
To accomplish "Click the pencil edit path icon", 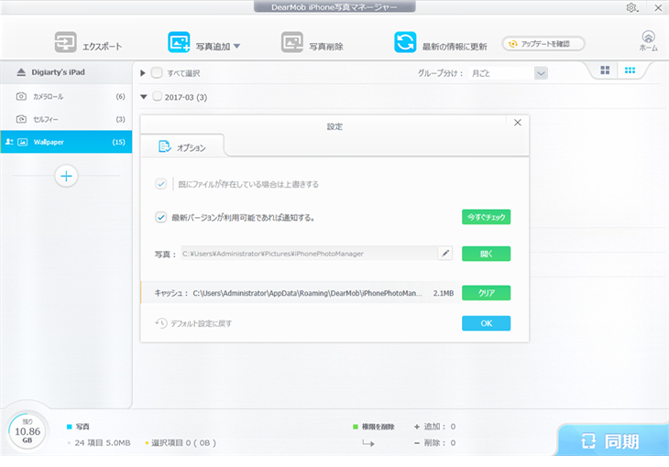I will (445, 254).
